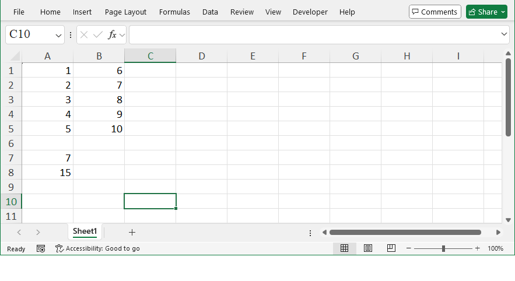Viewport: 515px width, 281px height.
Task: Click the Select All corner triangle
Action: coord(15,56)
